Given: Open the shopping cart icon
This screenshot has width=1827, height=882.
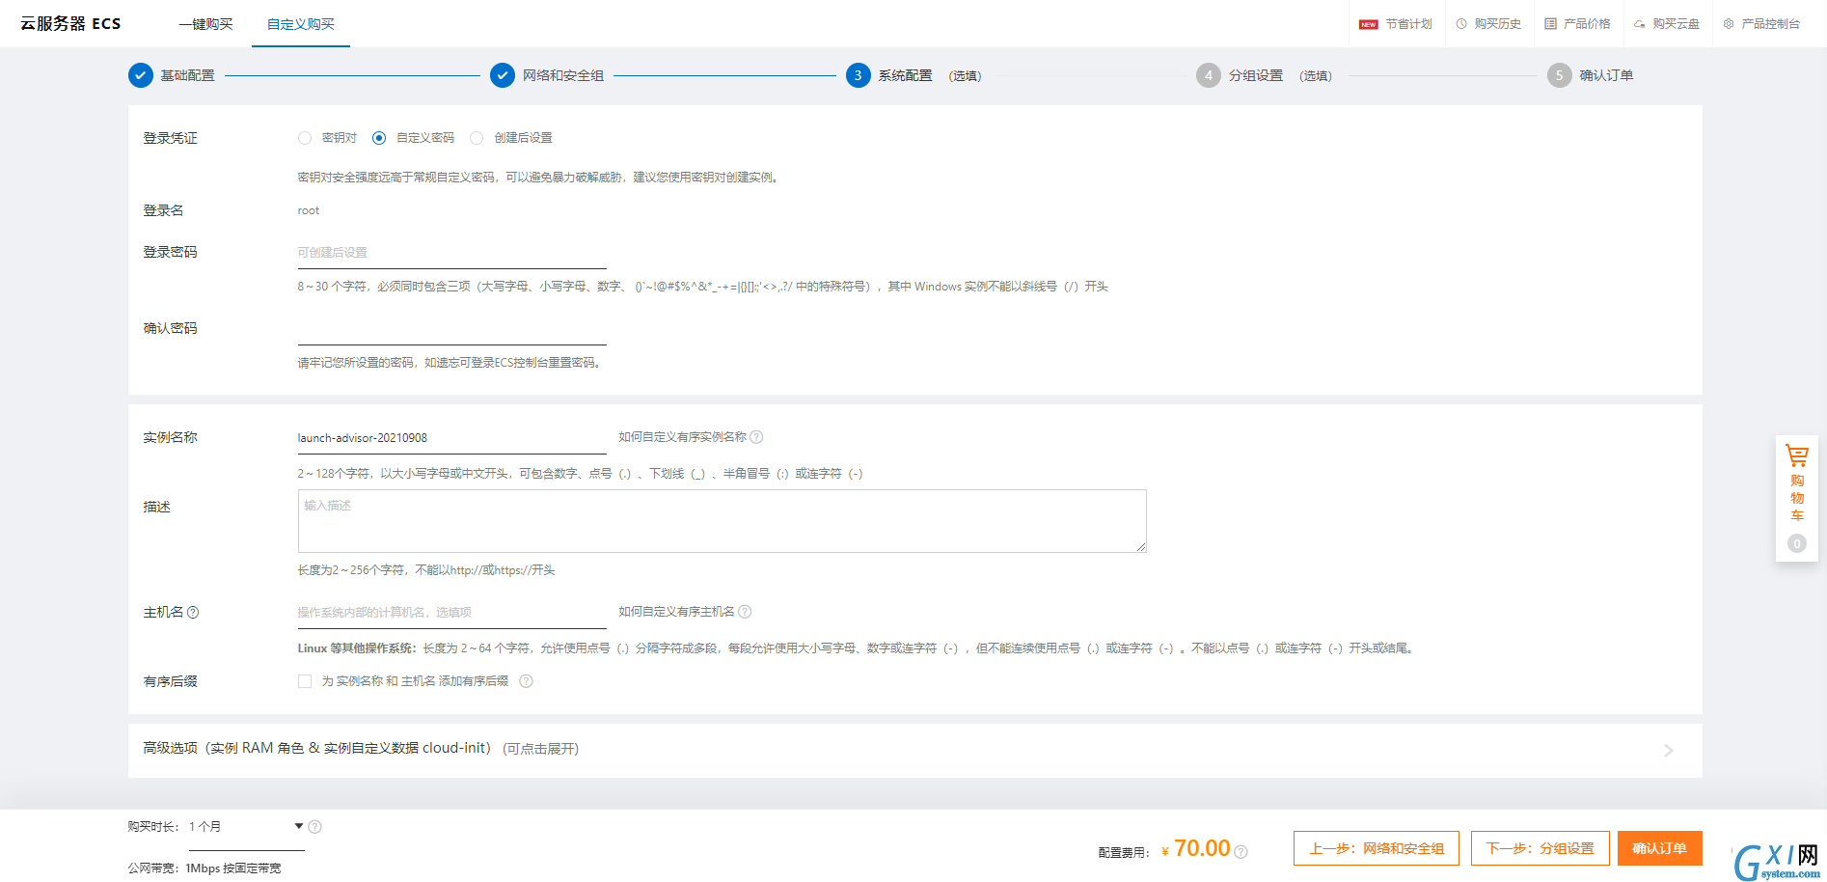Looking at the screenshot, I should [x=1797, y=455].
